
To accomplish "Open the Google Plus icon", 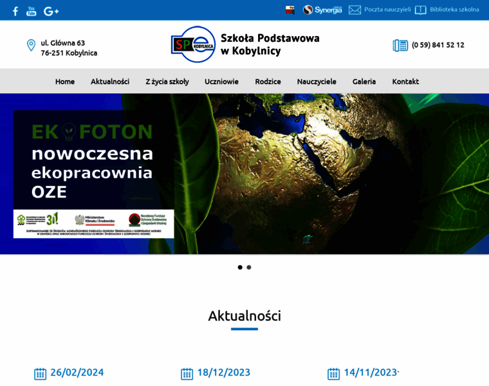I will tap(51, 11).
